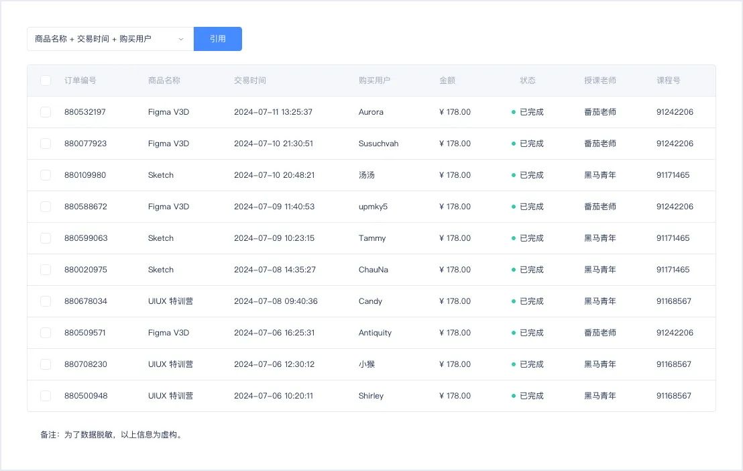Click order number 880708230

(86, 364)
